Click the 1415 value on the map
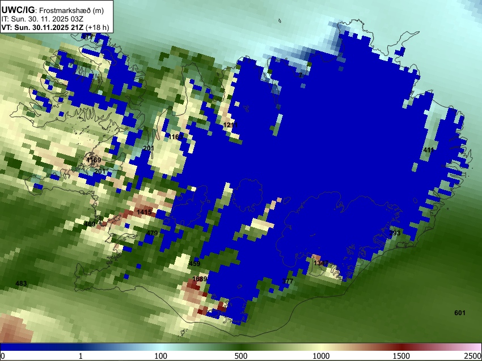482x361 pixels. point(144,212)
